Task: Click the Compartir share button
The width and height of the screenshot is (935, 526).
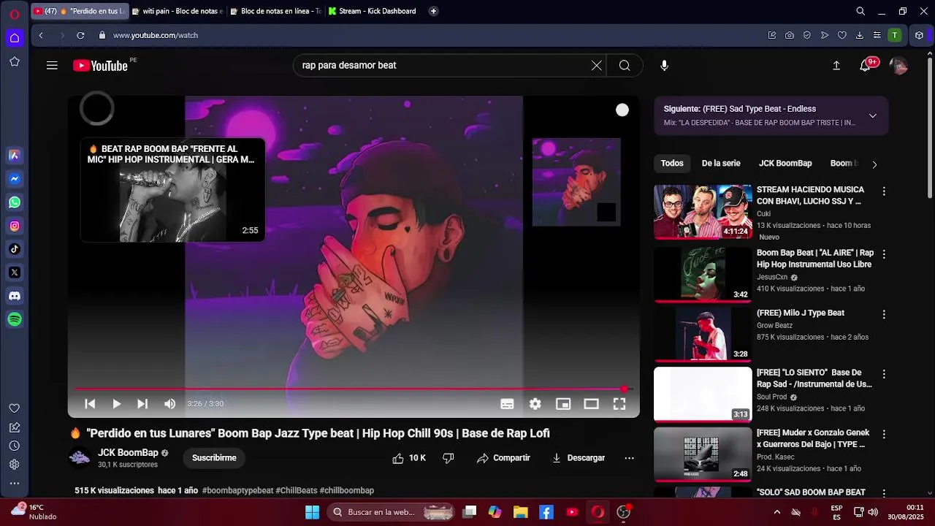Action: click(503, 458)
